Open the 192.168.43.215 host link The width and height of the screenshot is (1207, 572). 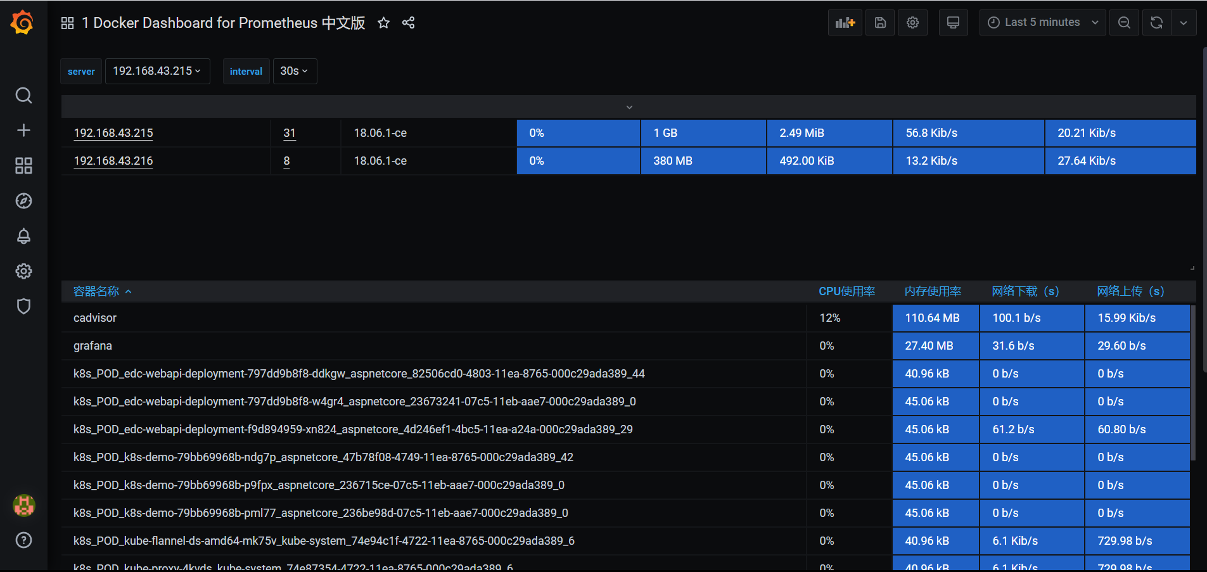113,133
